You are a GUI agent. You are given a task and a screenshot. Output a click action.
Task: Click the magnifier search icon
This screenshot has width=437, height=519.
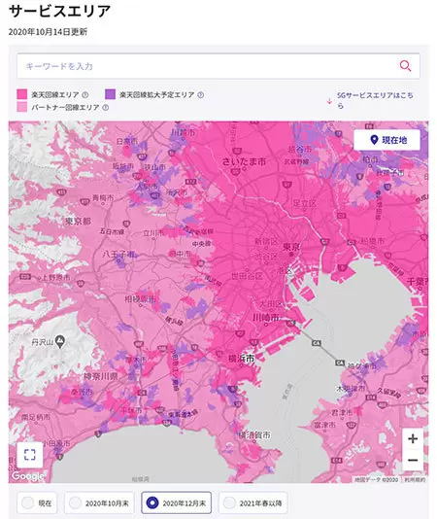tap(405, 66)
